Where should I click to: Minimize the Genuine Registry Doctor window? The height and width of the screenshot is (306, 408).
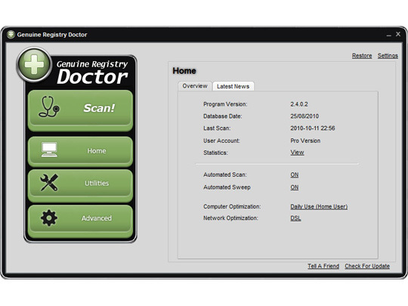pos(389,35)
